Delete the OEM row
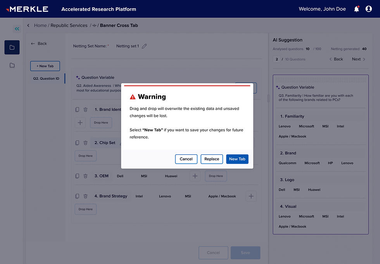 (86, 176)
